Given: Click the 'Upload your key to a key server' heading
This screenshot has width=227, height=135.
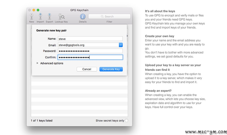Looking at the screenshot, I should pyautogui.click(x=173, y=67).
